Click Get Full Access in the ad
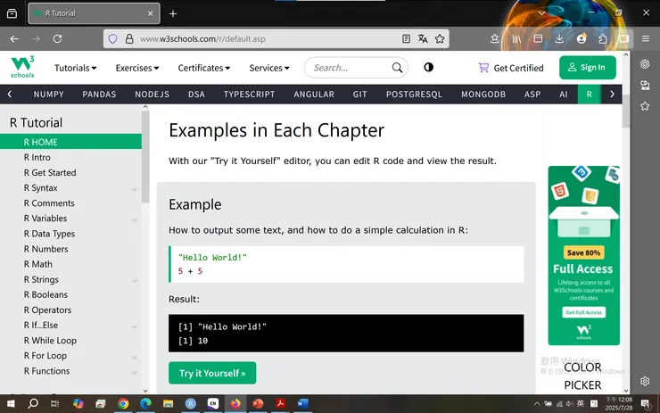This screenshot has height=413, width=660. click(584, 312)
